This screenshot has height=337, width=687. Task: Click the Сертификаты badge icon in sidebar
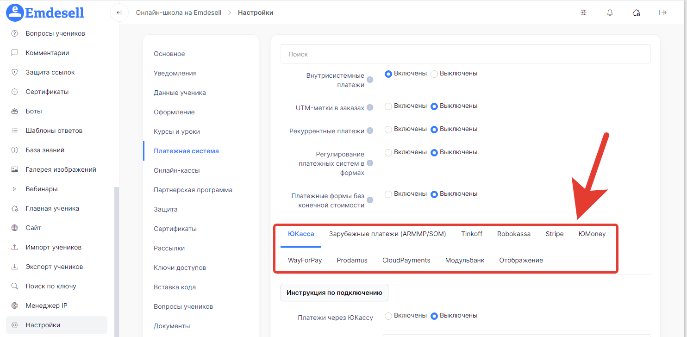tap(14, 92)
